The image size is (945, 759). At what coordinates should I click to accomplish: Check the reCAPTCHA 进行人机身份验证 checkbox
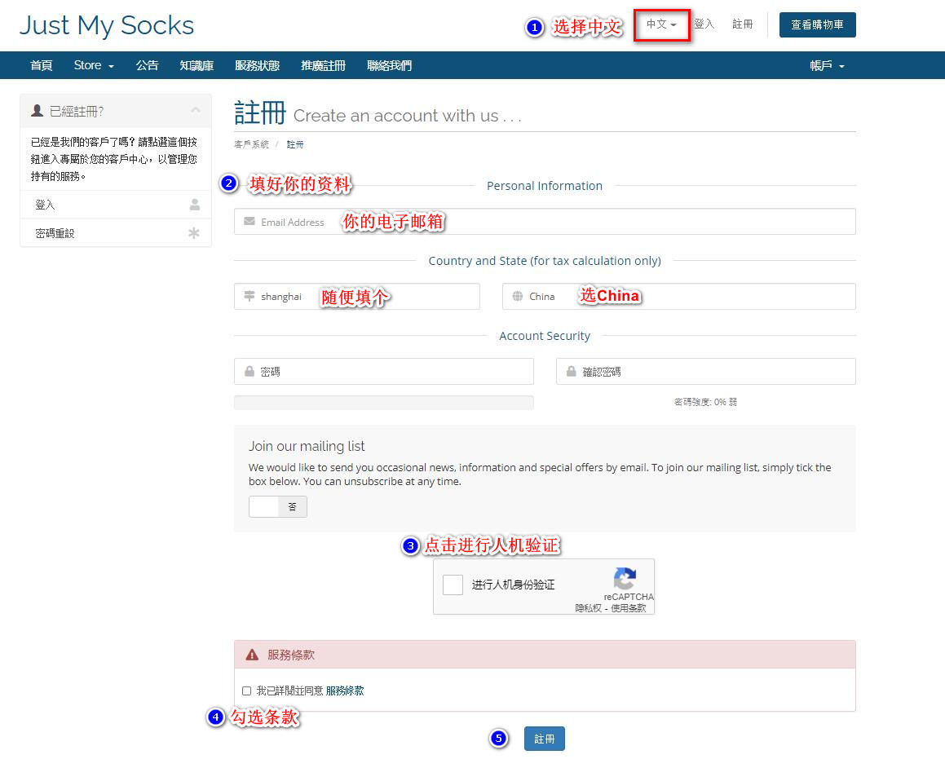coord(453,585)
